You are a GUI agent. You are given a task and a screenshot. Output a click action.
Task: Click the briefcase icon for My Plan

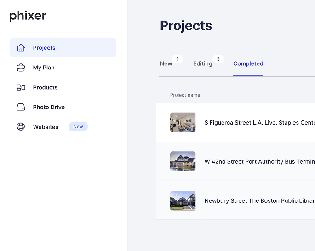tap(21, 68)
